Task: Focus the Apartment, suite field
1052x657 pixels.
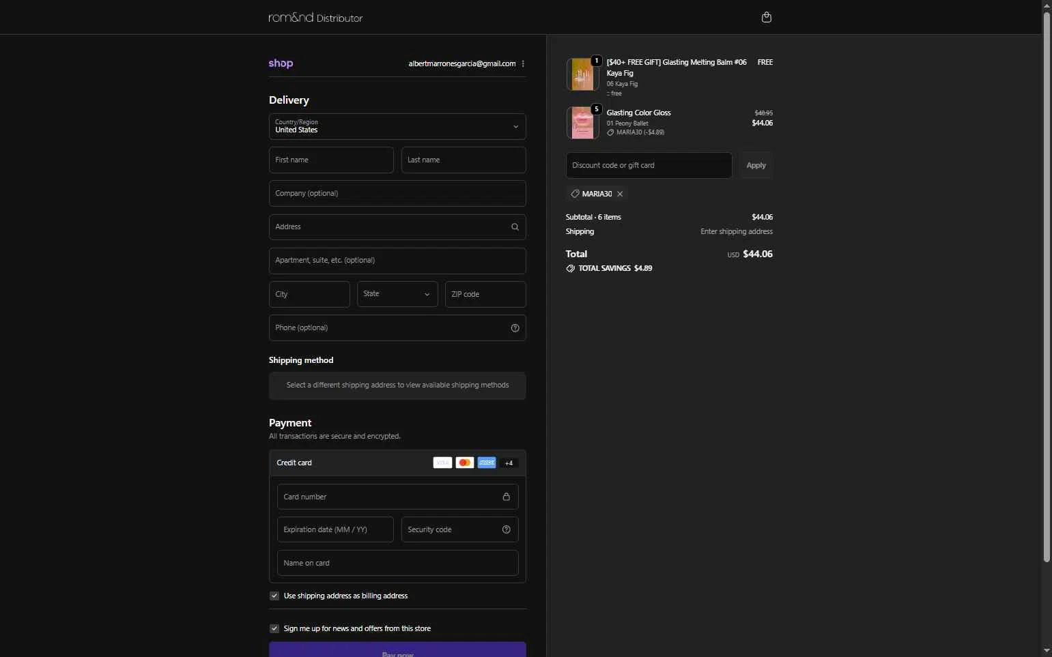Action: click(397, 260)
